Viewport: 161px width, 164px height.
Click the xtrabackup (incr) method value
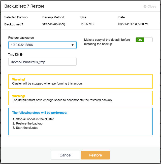54,24
